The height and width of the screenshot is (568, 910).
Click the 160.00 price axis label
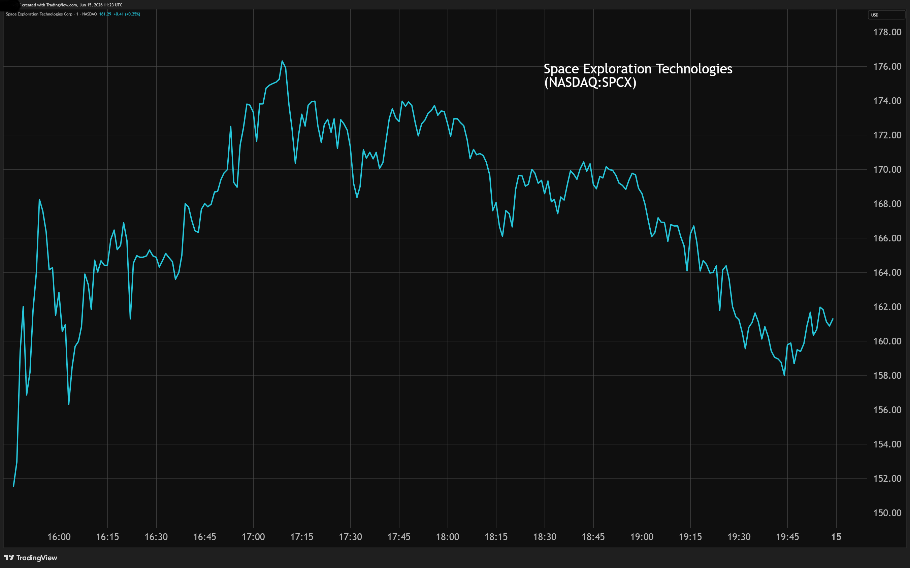pos(887,341)
